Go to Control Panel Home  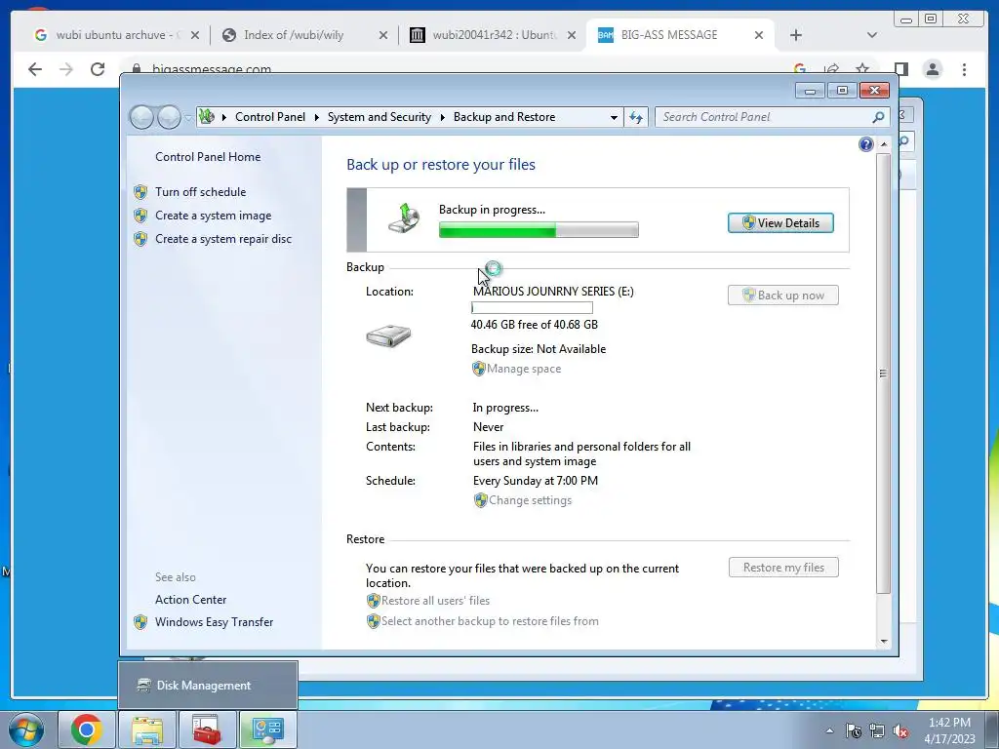[x=208, y=157]
